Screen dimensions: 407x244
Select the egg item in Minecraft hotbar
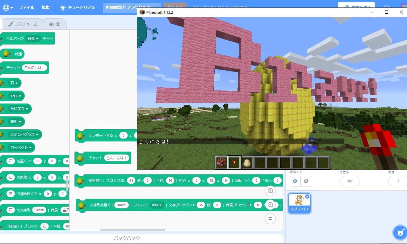point(247,163)
